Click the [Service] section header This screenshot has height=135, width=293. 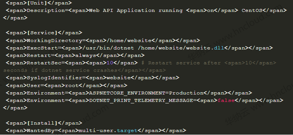point(42,33)
